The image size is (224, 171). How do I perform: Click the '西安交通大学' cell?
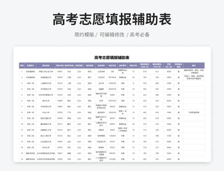(46, 118)
